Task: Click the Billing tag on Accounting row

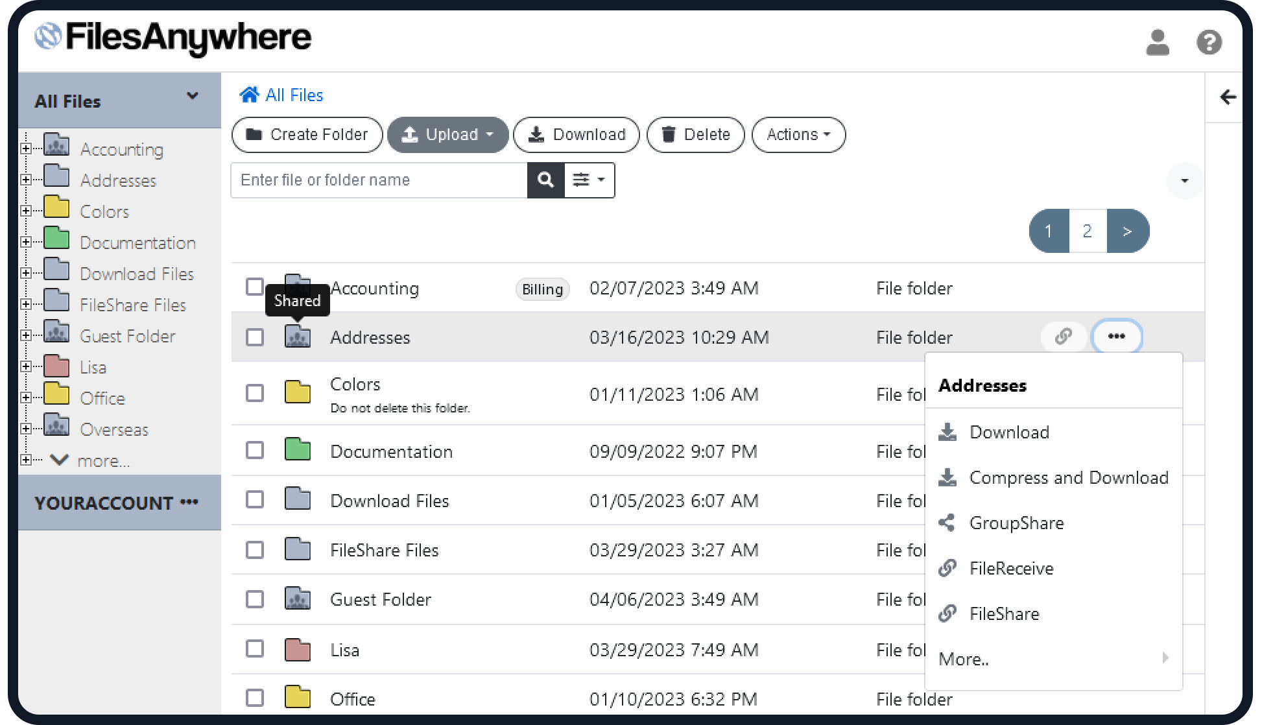Action: [x=543, y=289]
